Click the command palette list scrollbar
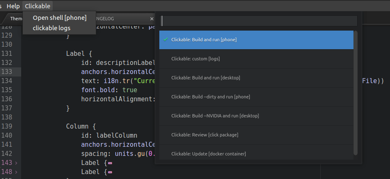This screenshot has height=179, width=390. point(356,93)
